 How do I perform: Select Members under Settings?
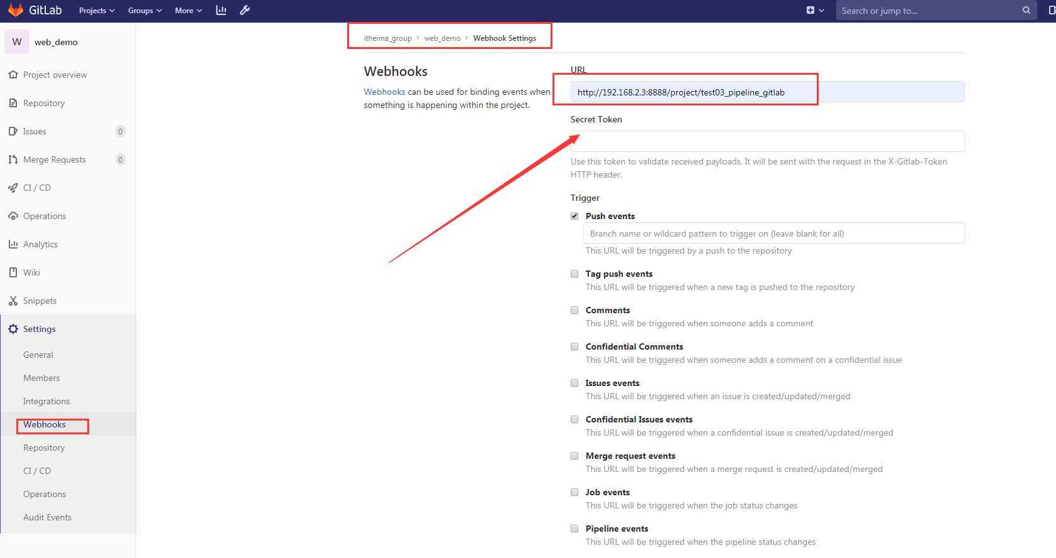pos(41,378)
